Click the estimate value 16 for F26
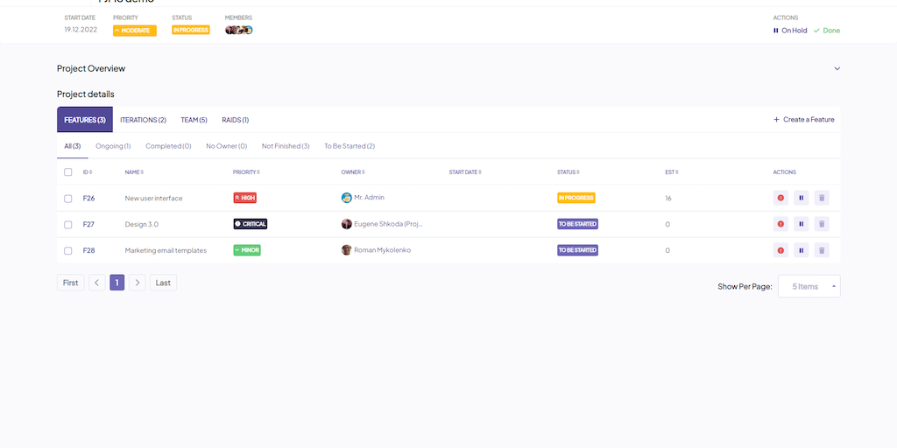Image resolution: width=897 pixels, height=448 pixels. tap(668, 199)
